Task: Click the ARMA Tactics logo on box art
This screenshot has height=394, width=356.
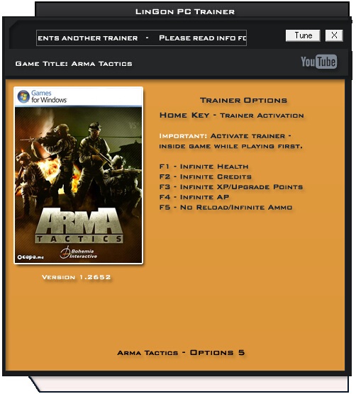Action: pyautogui.click(x=79, y=225)
